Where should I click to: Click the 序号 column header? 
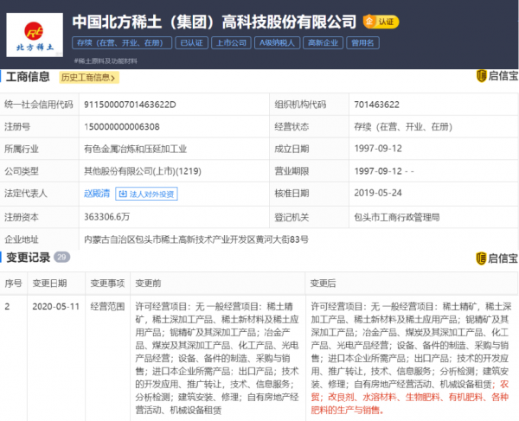(x=13, y=283)
